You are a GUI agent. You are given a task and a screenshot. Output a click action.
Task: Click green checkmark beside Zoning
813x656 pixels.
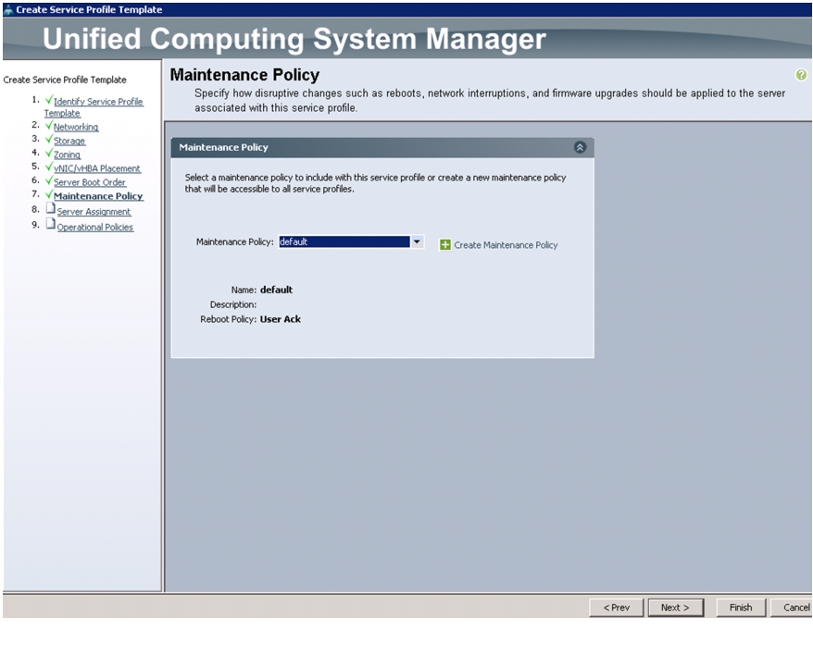(x=49, y=154)
